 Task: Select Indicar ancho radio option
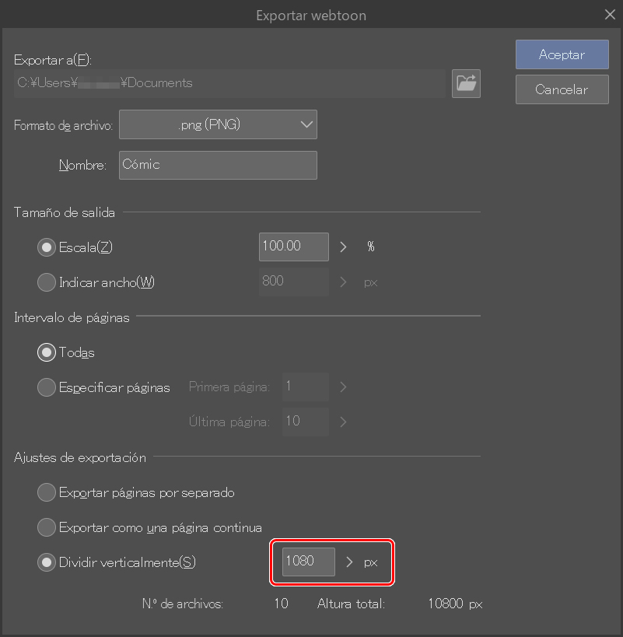click(47, 282)
